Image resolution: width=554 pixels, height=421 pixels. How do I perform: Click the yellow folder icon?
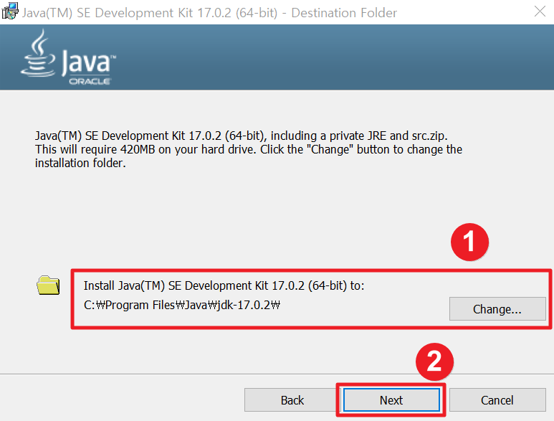[x=48, y=285]
